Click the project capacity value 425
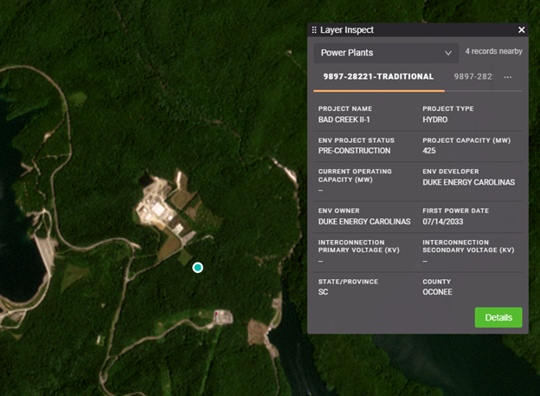The height and width of the screenshot is (396, 540). point(429,151)
